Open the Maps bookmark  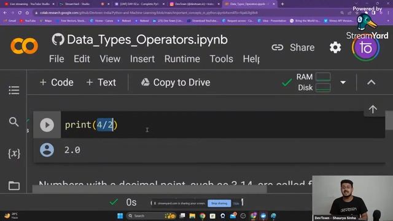(45, 21)
